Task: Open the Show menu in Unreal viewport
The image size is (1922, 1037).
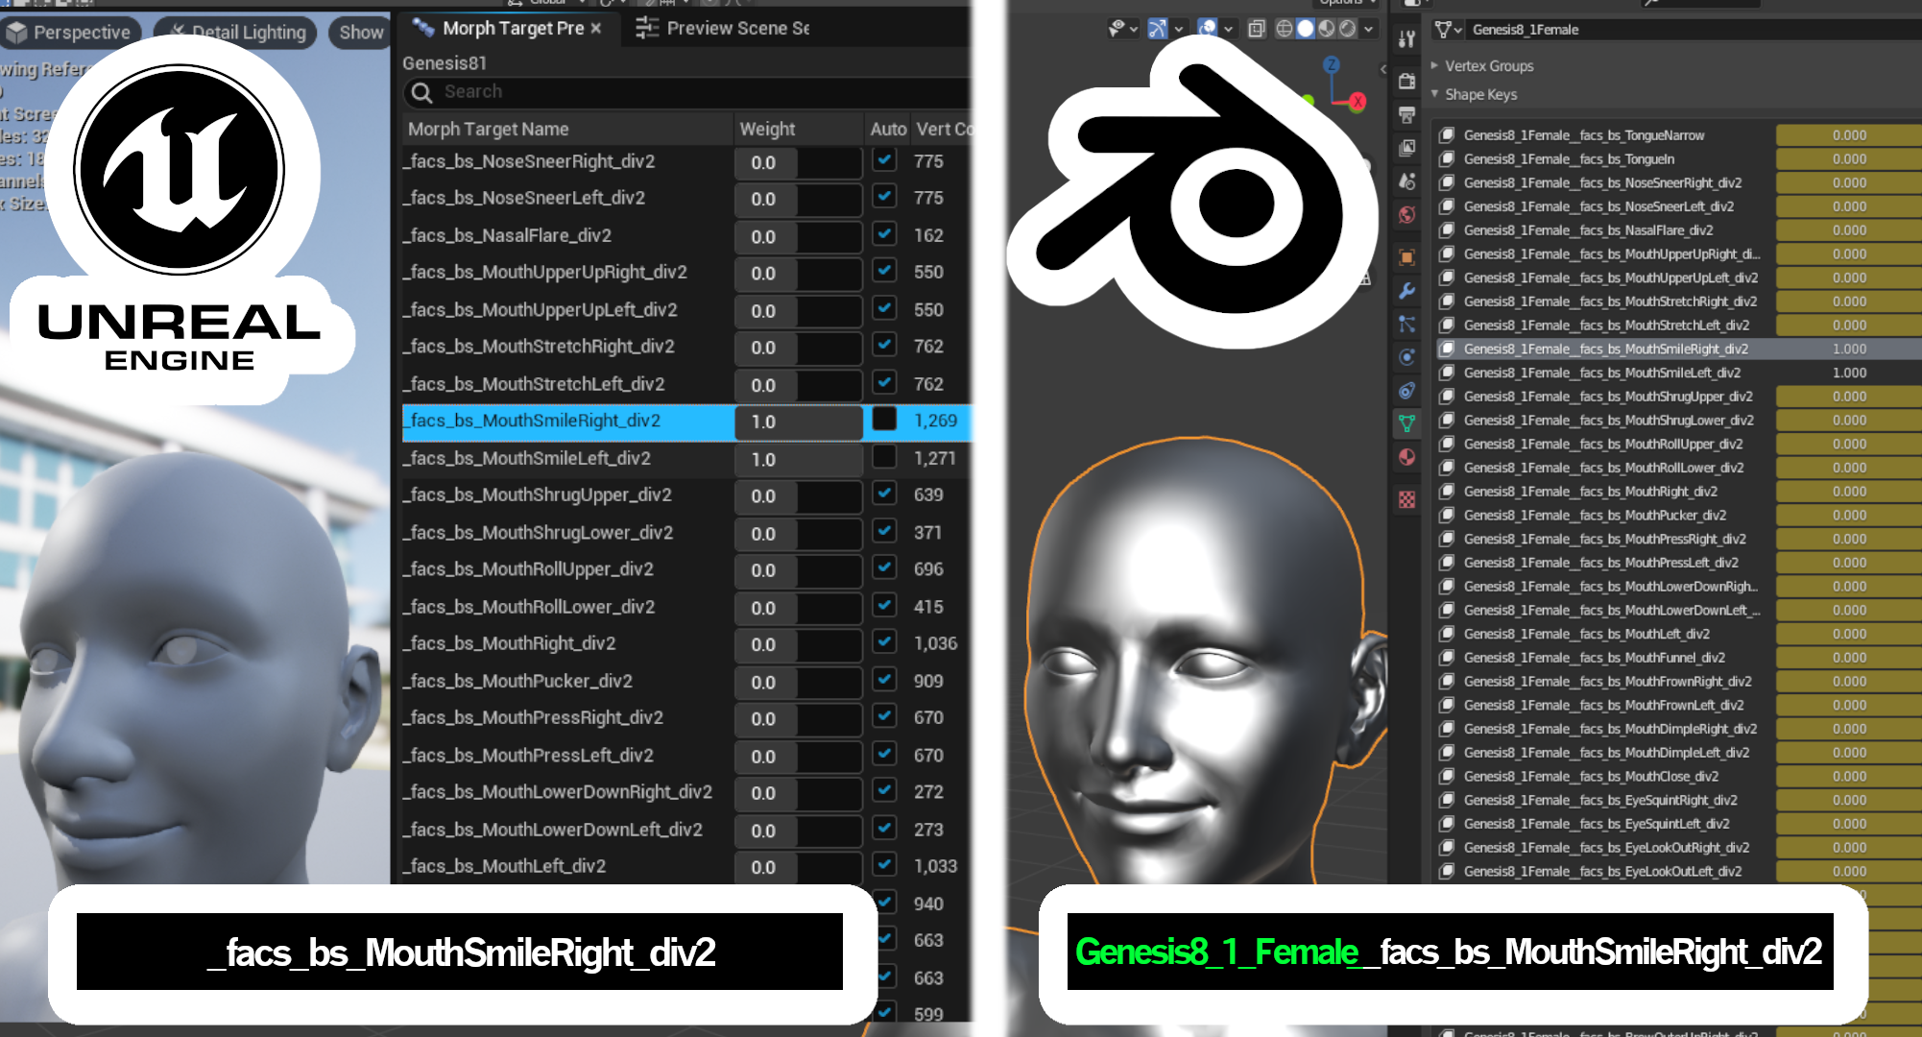Action: point(360,33)
